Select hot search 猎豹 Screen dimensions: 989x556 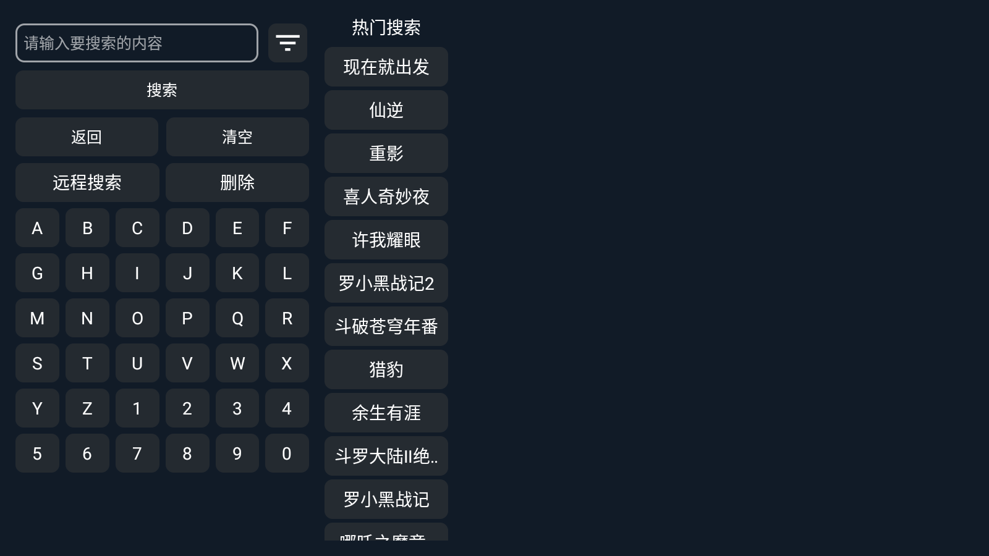(386, 369)
